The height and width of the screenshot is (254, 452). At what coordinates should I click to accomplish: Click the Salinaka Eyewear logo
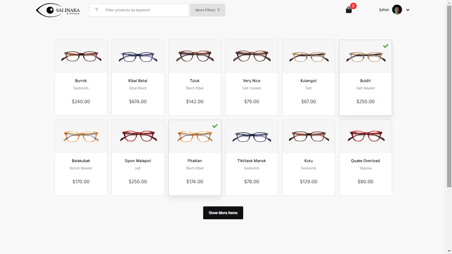tap(58, 10)
